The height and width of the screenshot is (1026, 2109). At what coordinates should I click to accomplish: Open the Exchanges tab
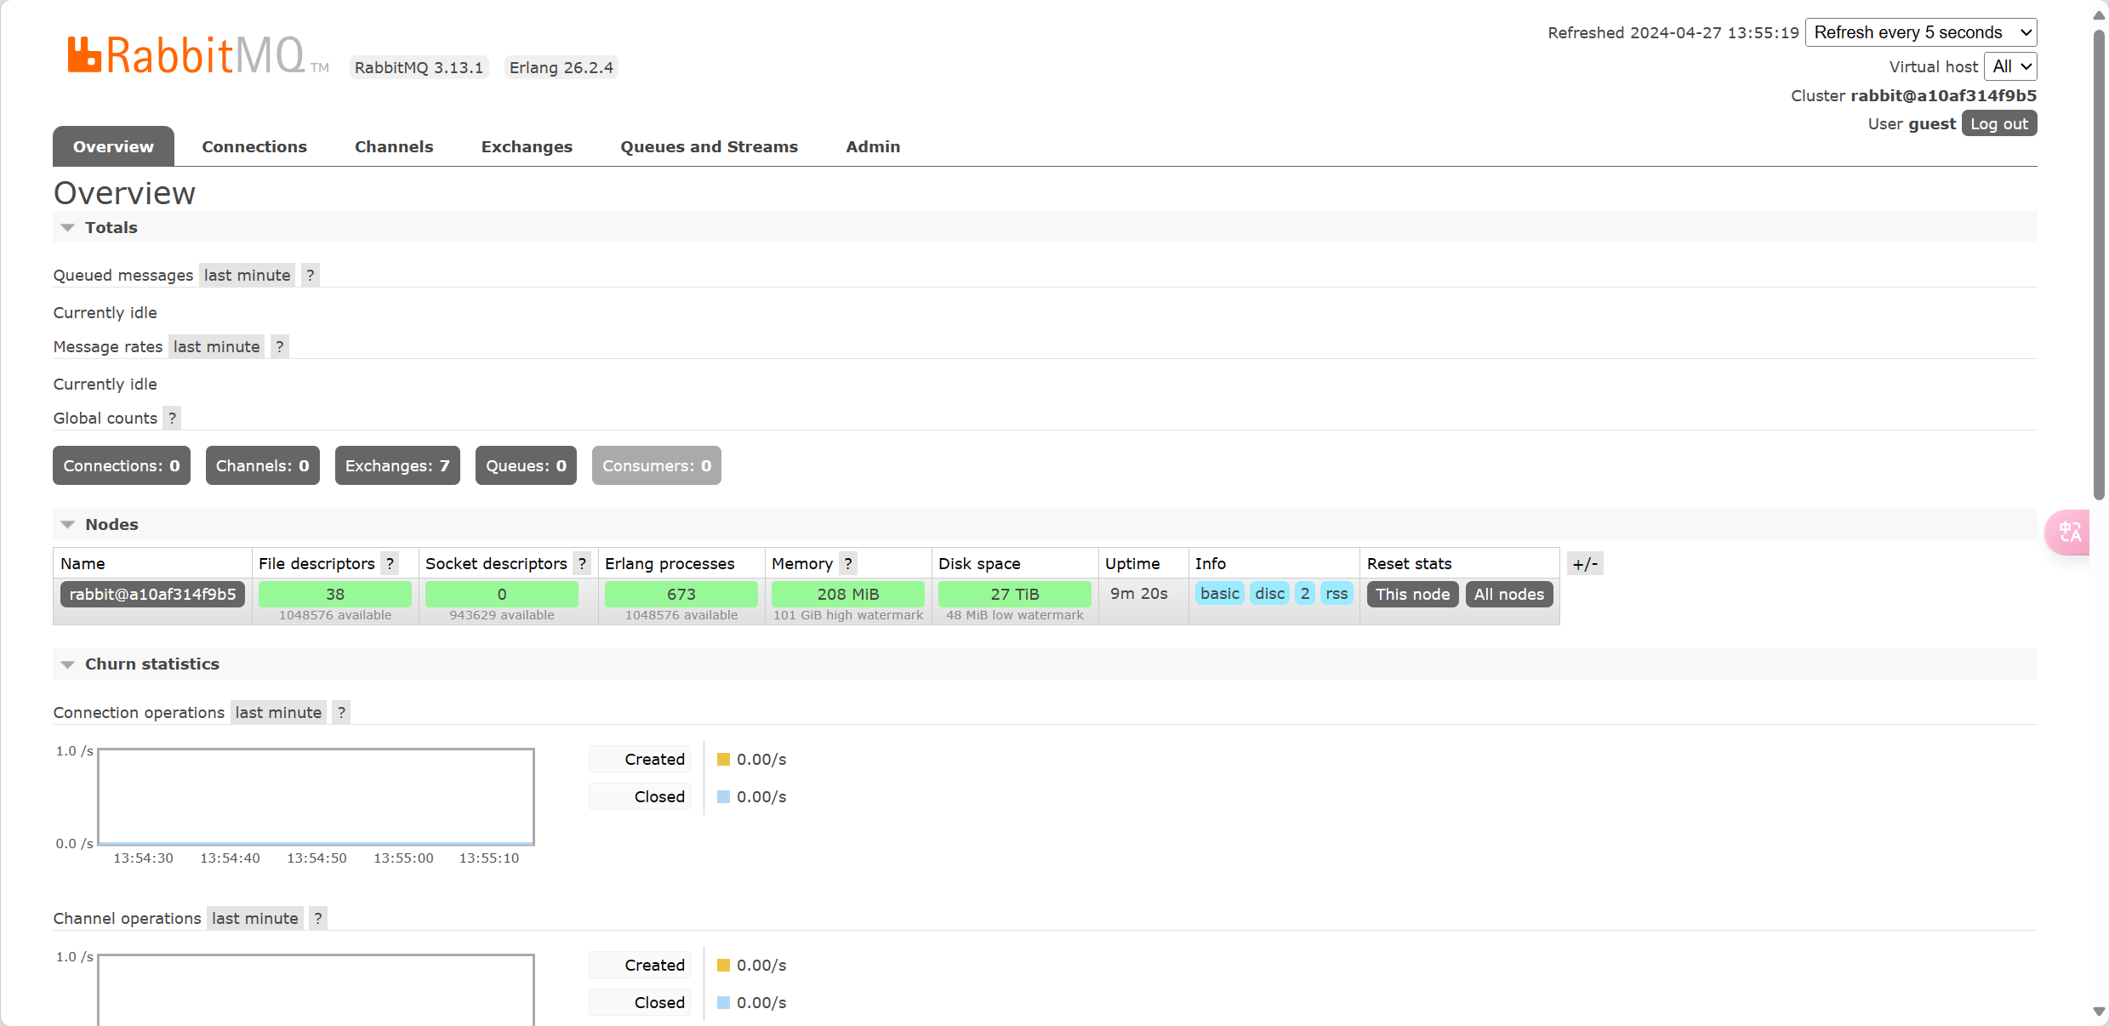click(x=527, y=146)
